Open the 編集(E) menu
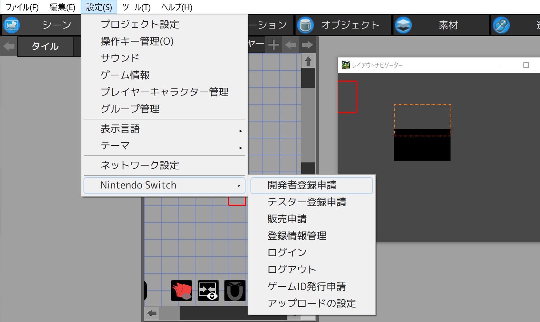The image size is (540, 322). click(62, 7)
